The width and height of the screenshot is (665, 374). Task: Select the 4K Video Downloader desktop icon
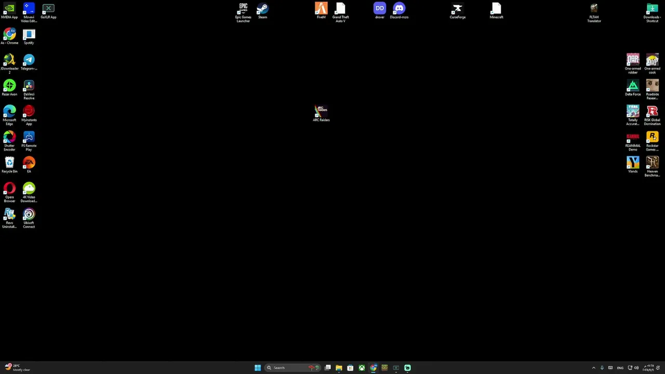coord(29,193)
